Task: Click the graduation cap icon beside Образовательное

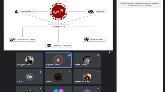Action: [49, 45]
